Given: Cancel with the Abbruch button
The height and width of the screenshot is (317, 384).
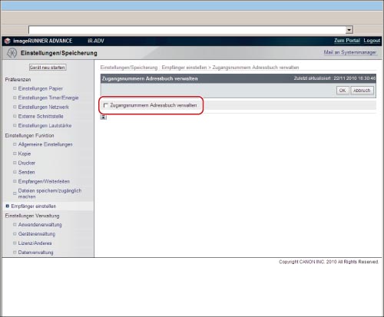Looking at the screenshot, I should coord(362,91).
